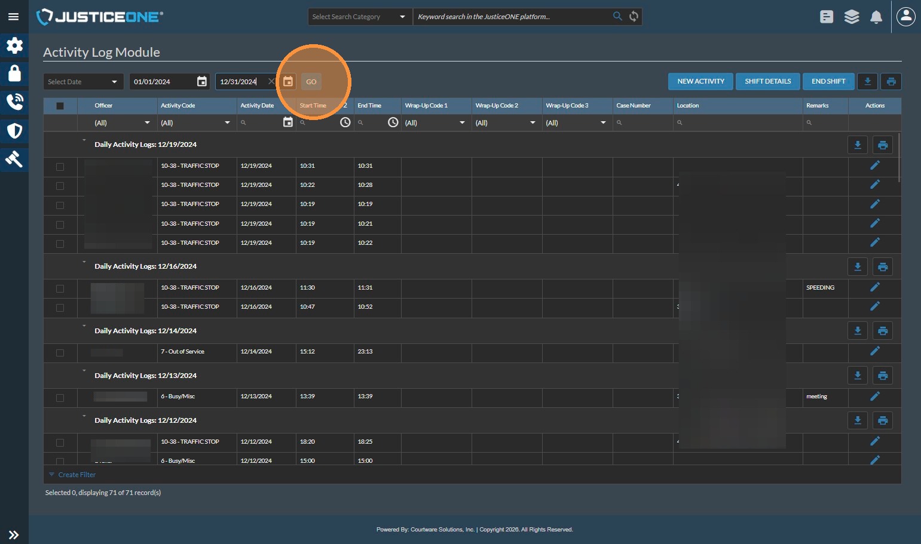The width and height of the screenshot is (921, 544).
Task: Open the user profile avatar
Action: click(905, 17)
